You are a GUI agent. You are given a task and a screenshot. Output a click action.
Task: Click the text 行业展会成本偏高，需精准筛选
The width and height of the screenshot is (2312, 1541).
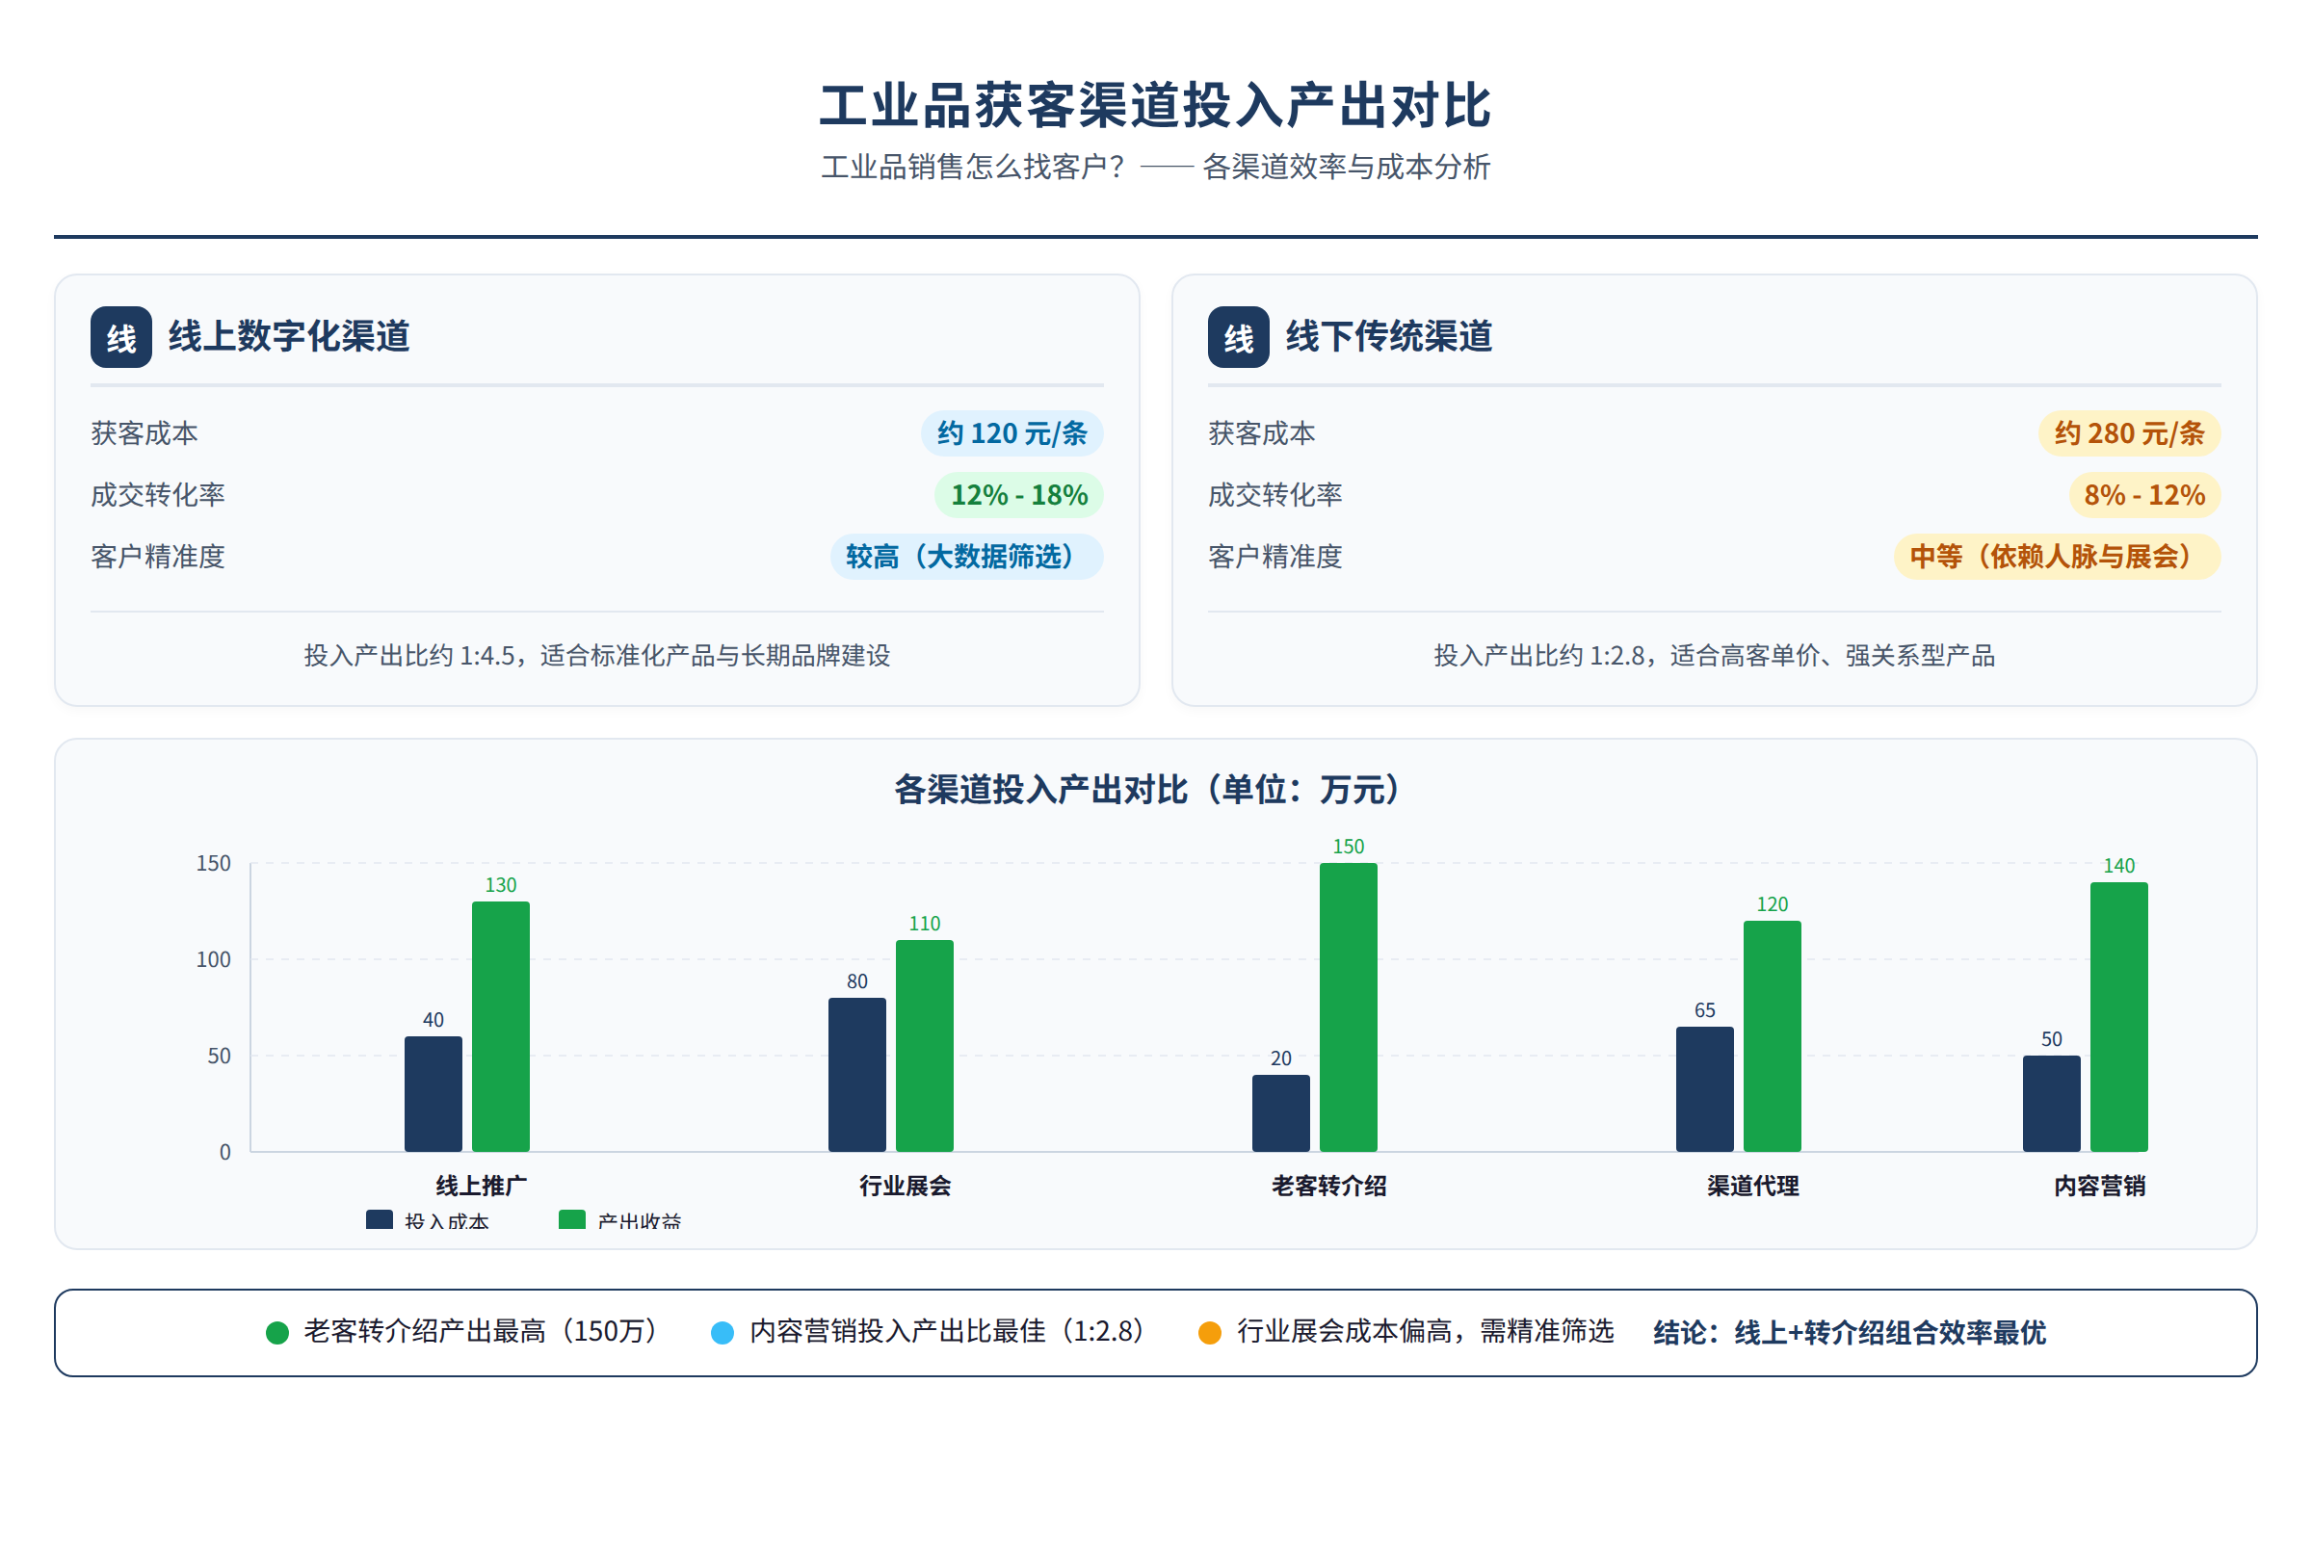[1426, 1332]
